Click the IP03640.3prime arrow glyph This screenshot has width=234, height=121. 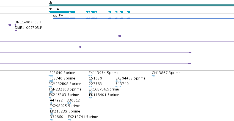pyautogui.click(x=51, y=76)
